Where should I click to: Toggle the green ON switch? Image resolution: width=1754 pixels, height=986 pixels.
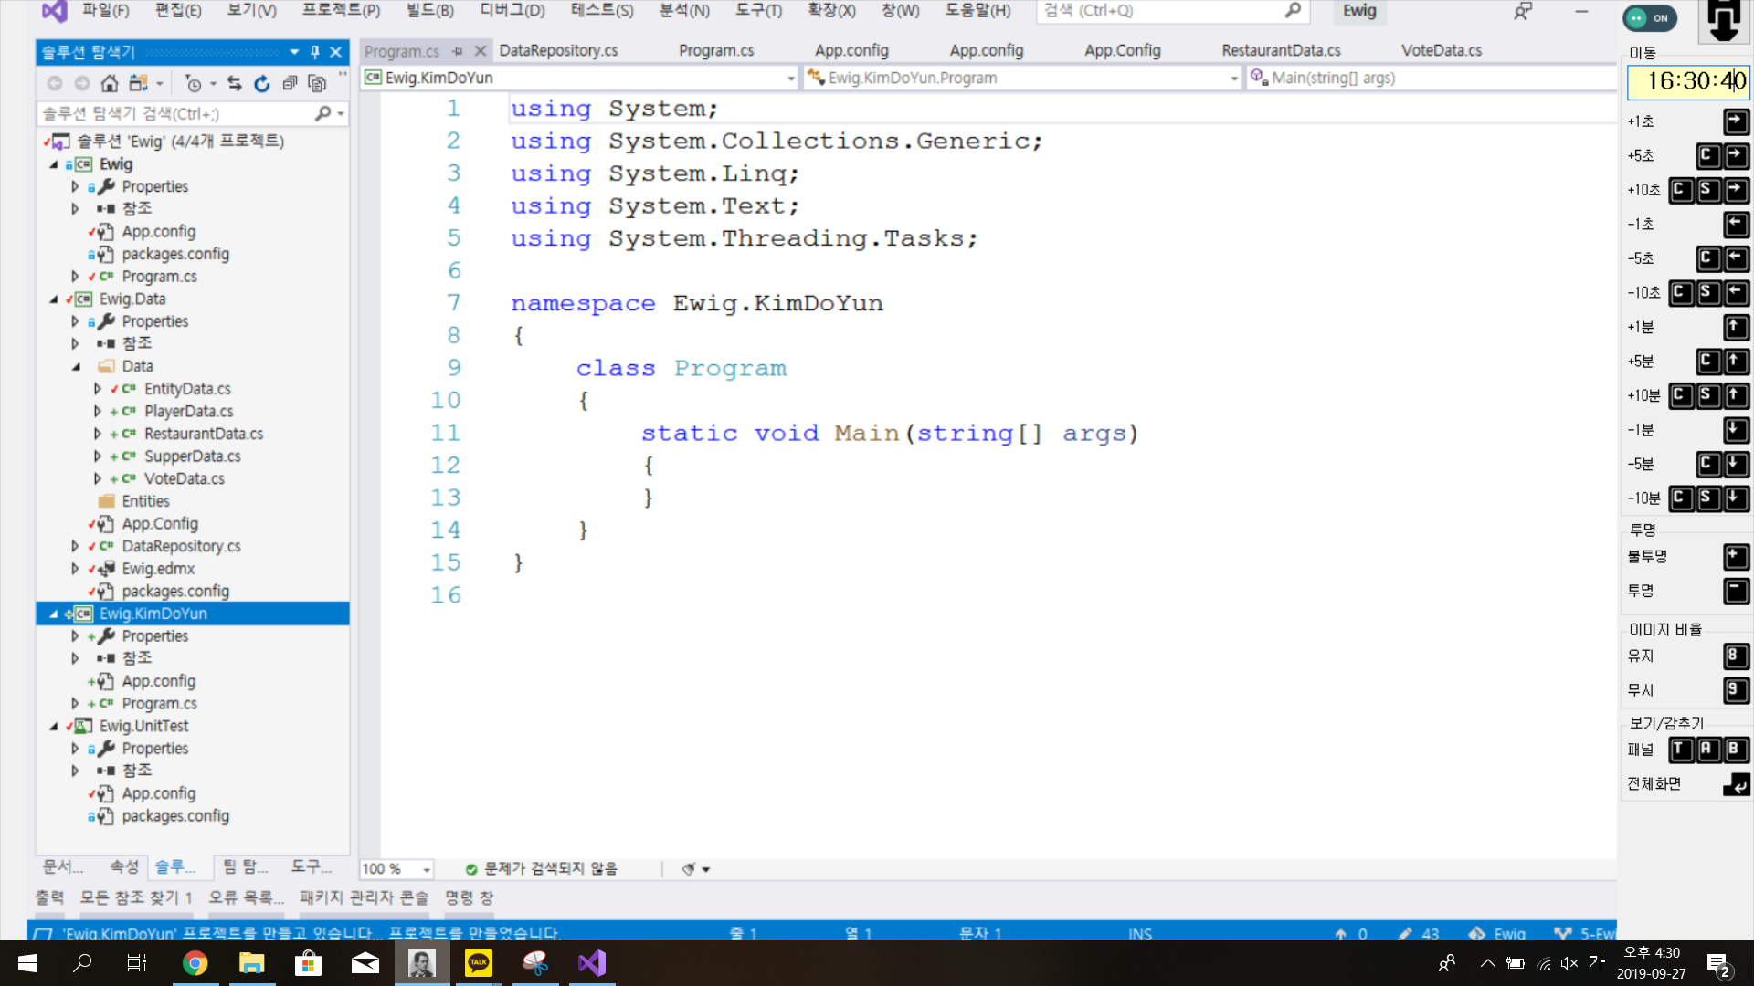pos(1650,17)
